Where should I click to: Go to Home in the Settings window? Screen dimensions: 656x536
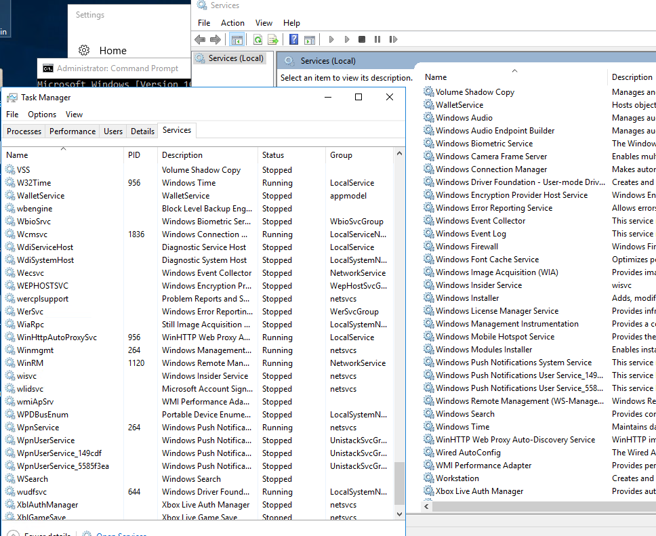[112, 50]
